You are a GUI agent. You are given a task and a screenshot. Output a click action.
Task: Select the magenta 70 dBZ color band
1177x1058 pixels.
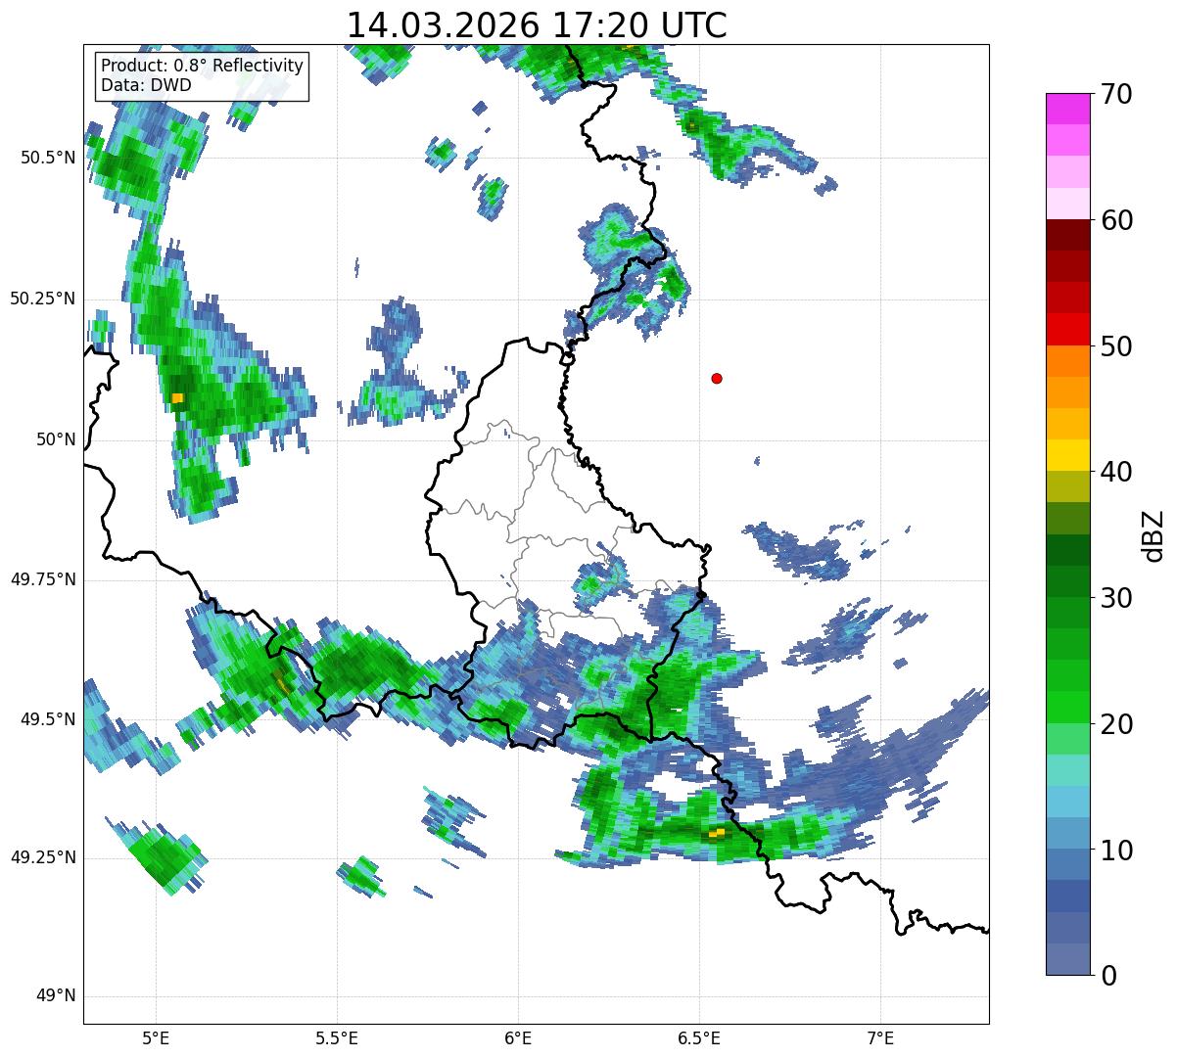point(1066,109)
